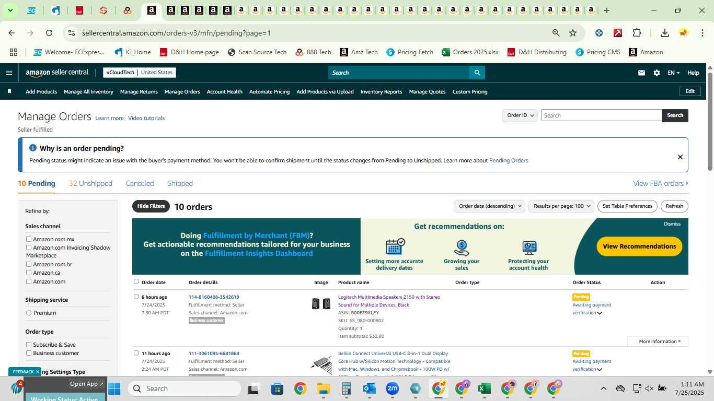This screenshot has width=714, height=401.
Task: Open the settings gear in Seller Central
Action: click(x=657, y=73)
